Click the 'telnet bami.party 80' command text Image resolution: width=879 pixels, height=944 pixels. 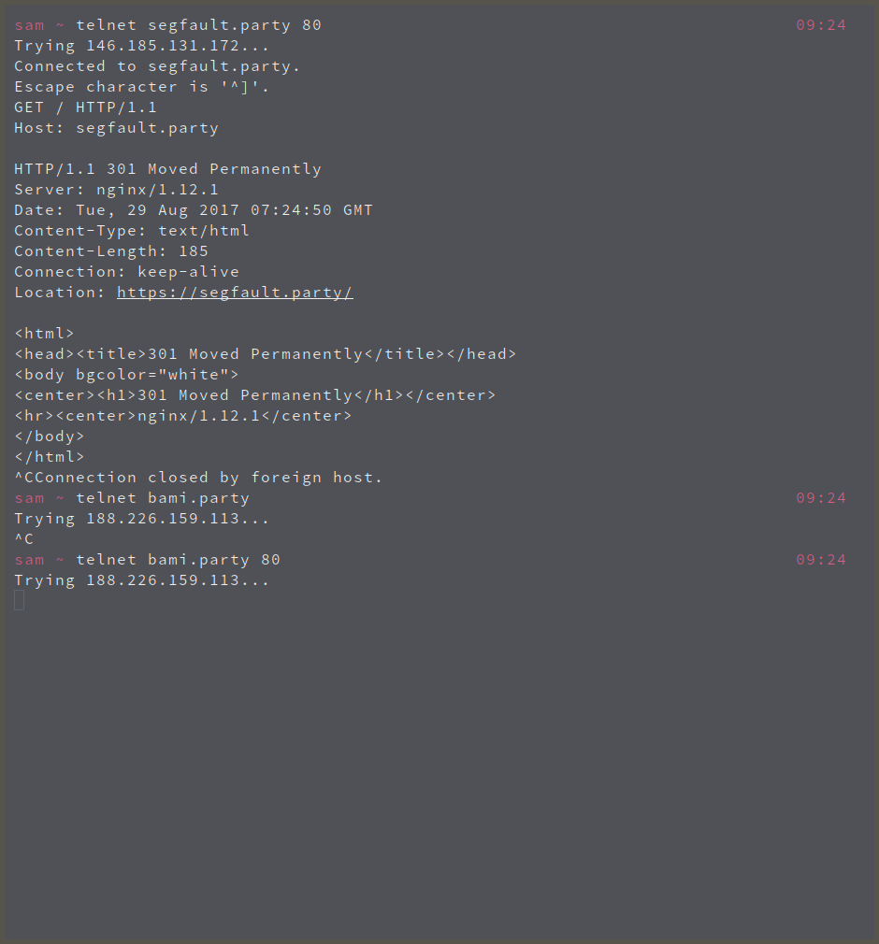178,560
